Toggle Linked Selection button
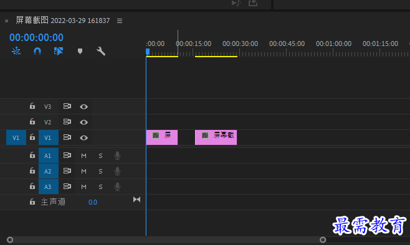The image size is (410, 245). (59, 51)
